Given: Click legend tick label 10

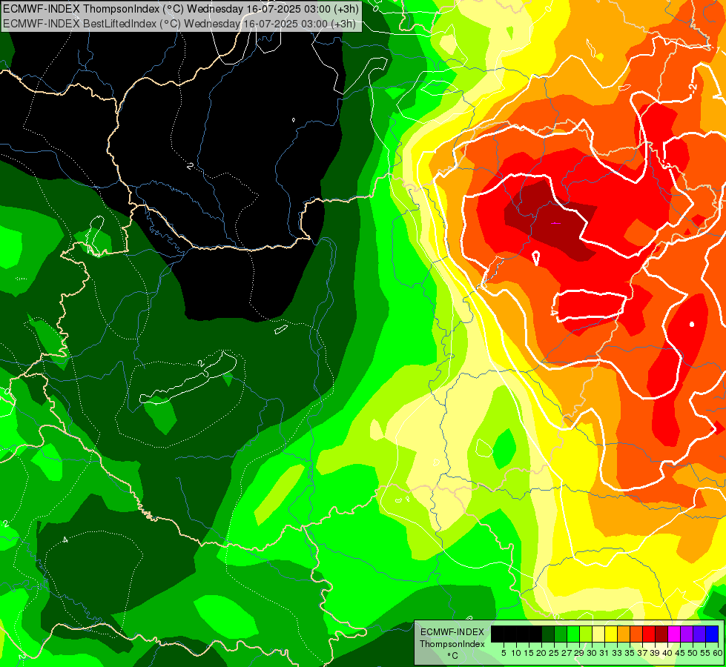Looking at the screenshot, I should [x=516, y=653].
